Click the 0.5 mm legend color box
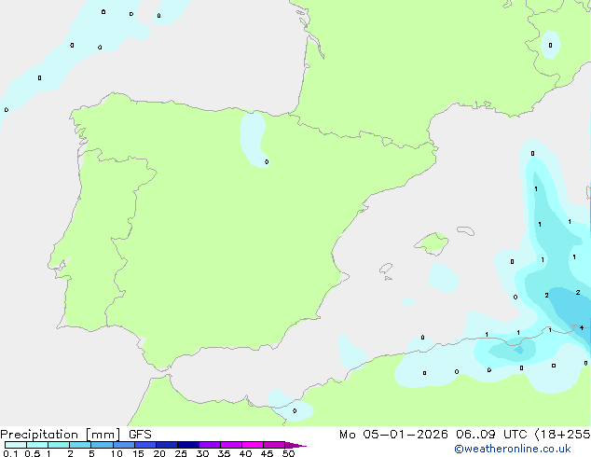Image resolution: width=591 pixels, height=457 pixels. tap(37, 445)
